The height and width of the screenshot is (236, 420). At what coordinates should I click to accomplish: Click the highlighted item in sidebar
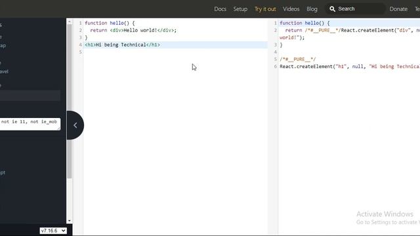pos(30,96)
